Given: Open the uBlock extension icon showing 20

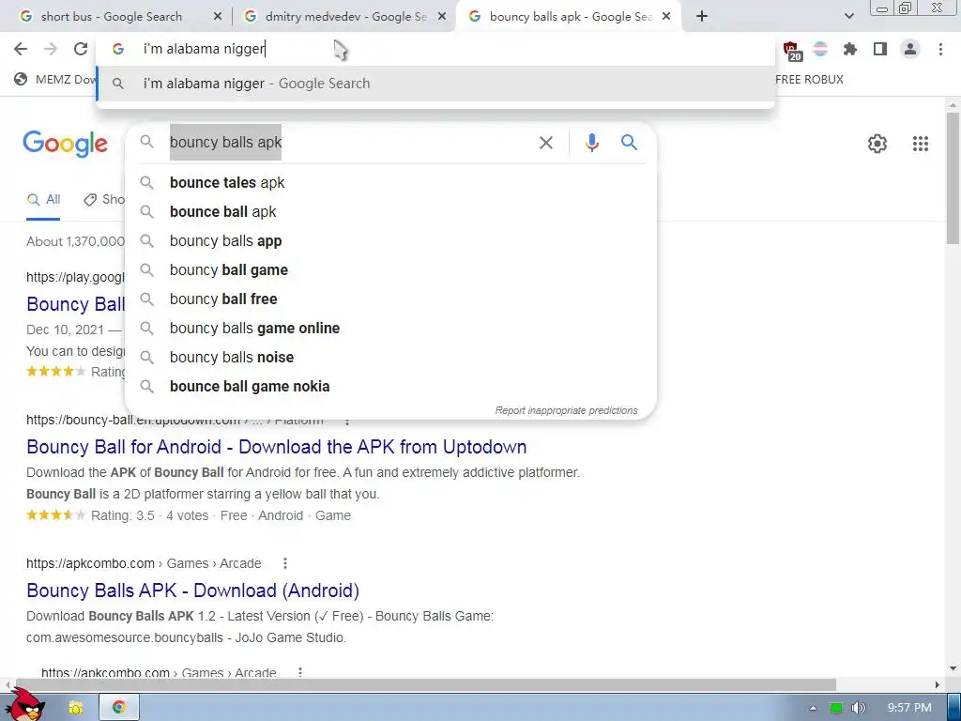Looking at the screenshot, I should 791,51.
